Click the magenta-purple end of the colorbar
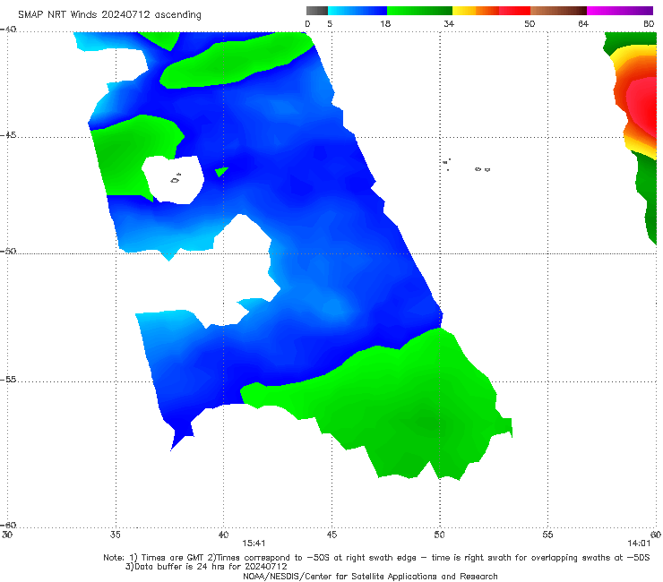Viewport: 663px width, 582px height. click(620, 11)
